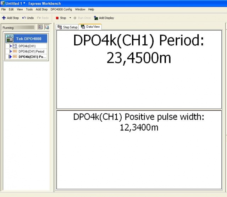Click the Add Display button label

click(106, 18)
